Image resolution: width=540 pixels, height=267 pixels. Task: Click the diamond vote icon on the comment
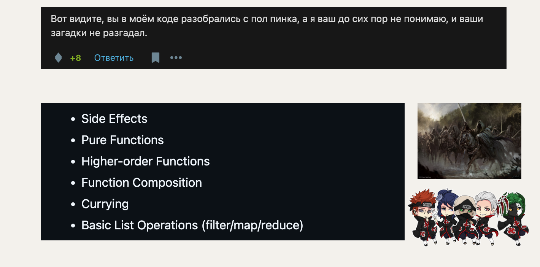58,58
